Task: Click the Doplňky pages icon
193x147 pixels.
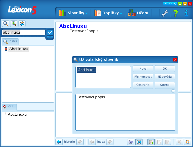Action: (x=98, y=13)
